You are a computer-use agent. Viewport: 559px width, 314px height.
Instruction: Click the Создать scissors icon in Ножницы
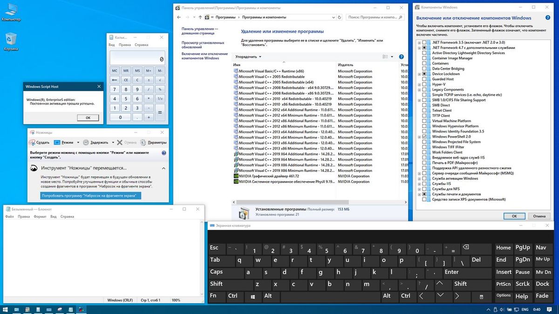click(32, 142)
